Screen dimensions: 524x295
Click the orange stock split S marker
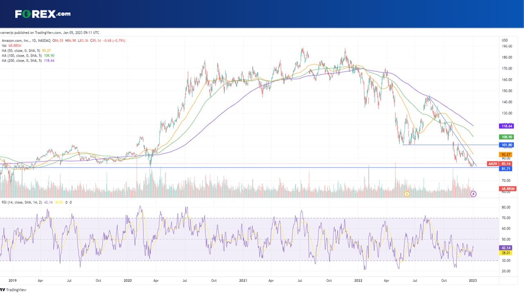[407, 194]
